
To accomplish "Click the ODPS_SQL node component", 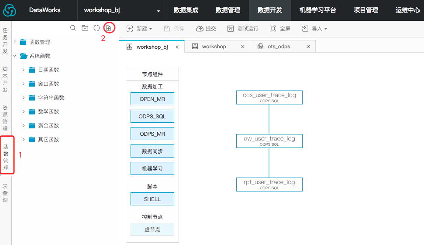I will (152, 117).
